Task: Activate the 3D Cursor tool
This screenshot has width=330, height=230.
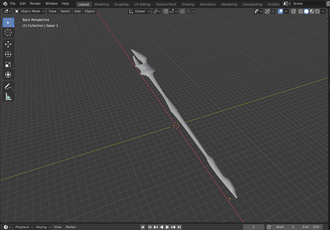Action: coord(8,33)
